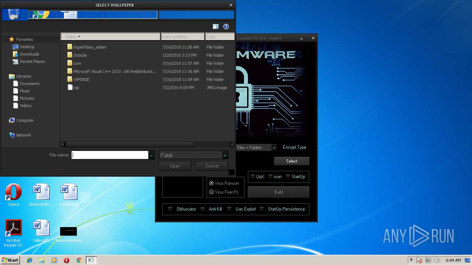Click the 6:04 AM system clock
Image resolution: width=472 pixels, height=265 pixels.
453,260
